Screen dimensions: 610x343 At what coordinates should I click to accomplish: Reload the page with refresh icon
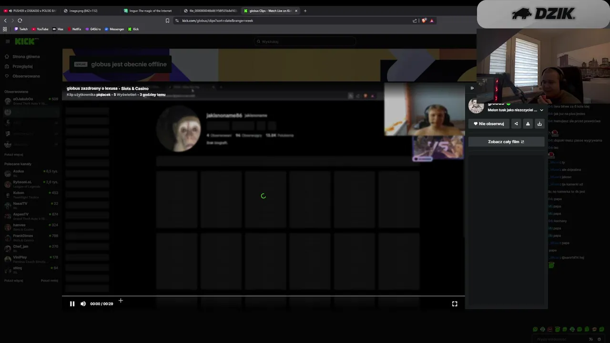(20, 20)
